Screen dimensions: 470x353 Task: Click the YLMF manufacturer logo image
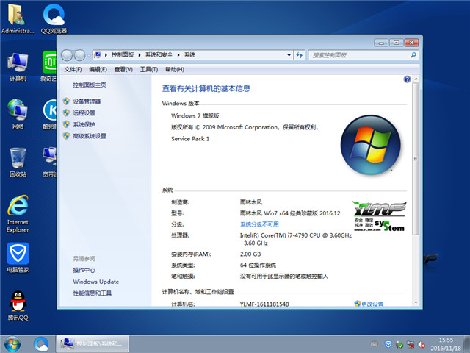(379, 216)
